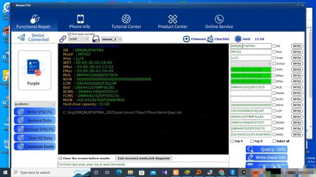Check the MLB checkbox
Screen dimensions: 316x177
click(274, 88)
